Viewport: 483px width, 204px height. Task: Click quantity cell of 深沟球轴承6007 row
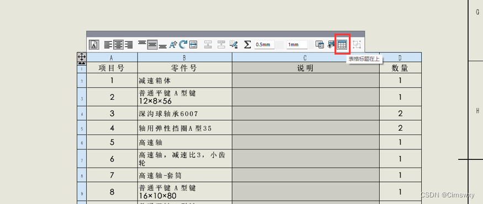click(400, 114)
